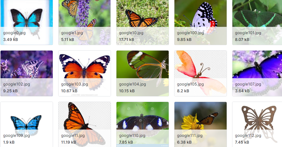The image size is (282, 147).
Task: Click the 9.85 kB size label
Action: pyautogui.click(x=184, y=40)
